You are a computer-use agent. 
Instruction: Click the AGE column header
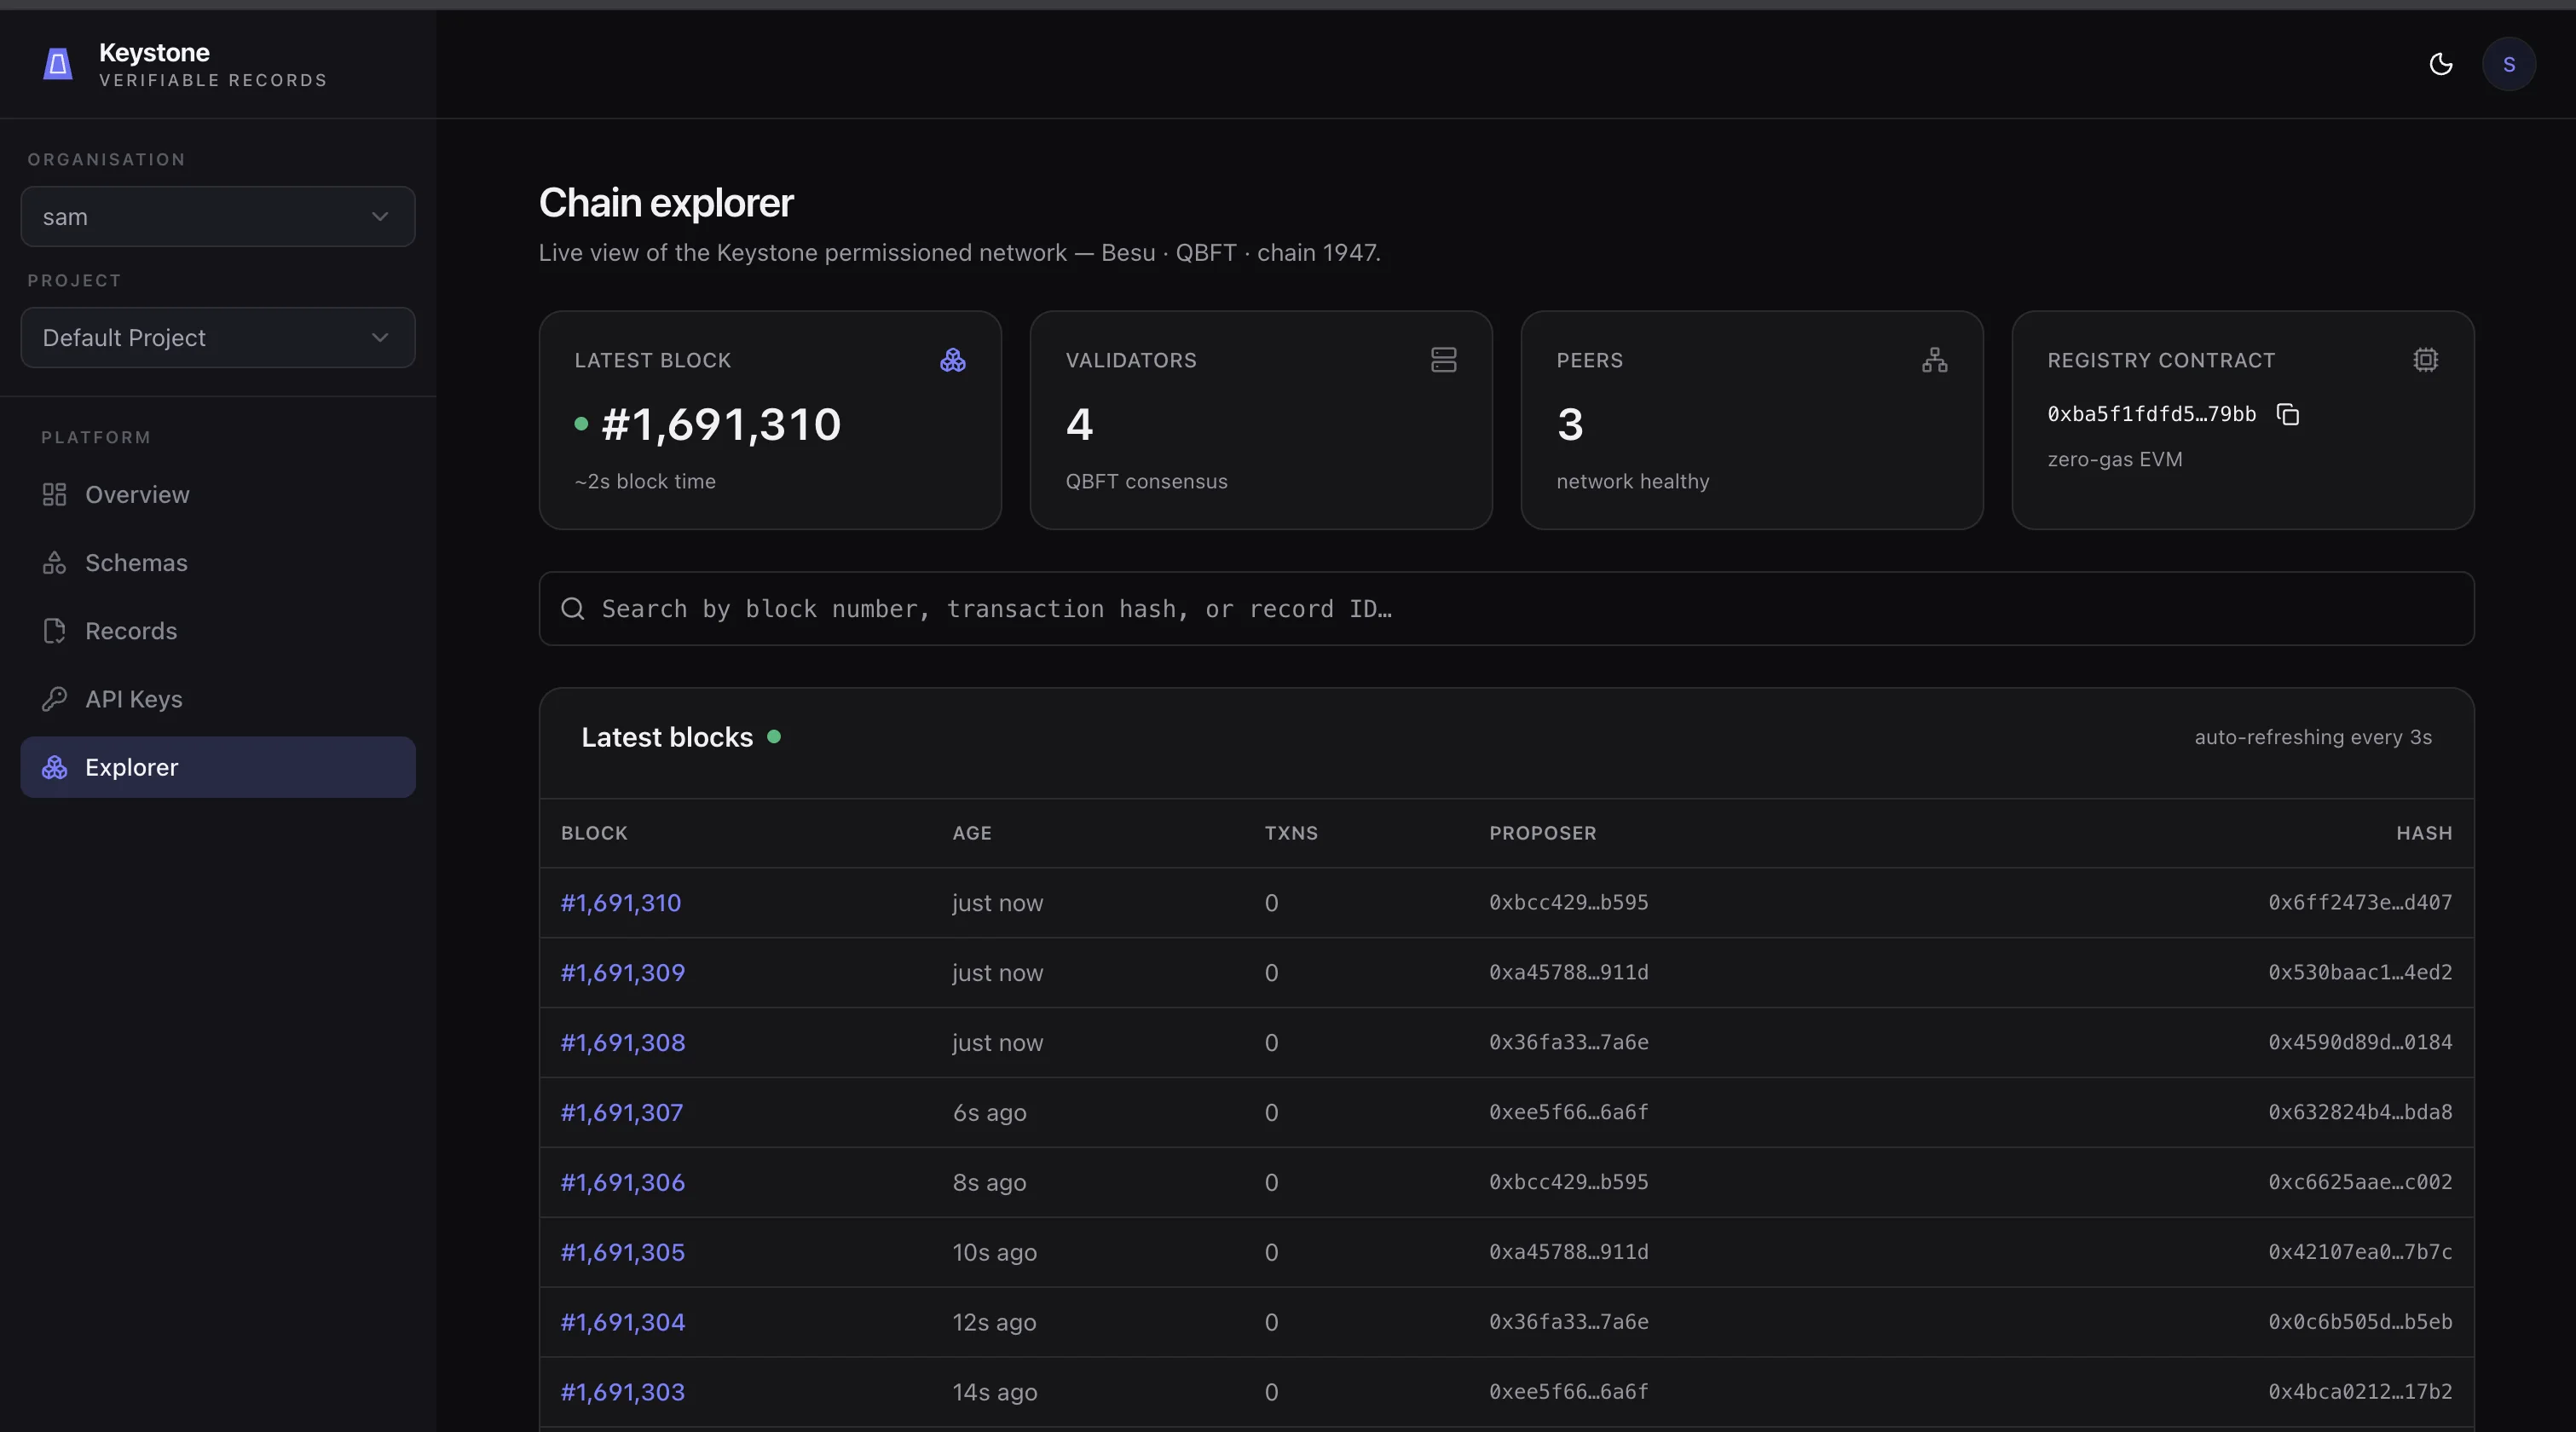[x=972, y=834]
